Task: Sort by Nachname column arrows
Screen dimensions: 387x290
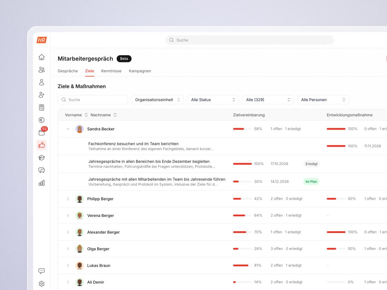Action: [115, 115]
